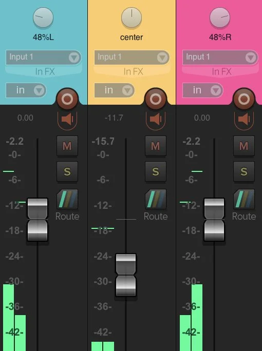Click the center pan knob on yellow track
Image resolution: width=262 pixels, height=351 pixels.
132,17
